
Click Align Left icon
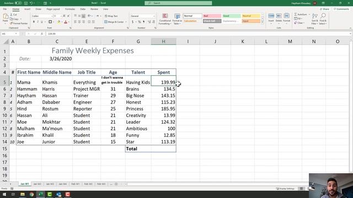(x=76, y=22)
